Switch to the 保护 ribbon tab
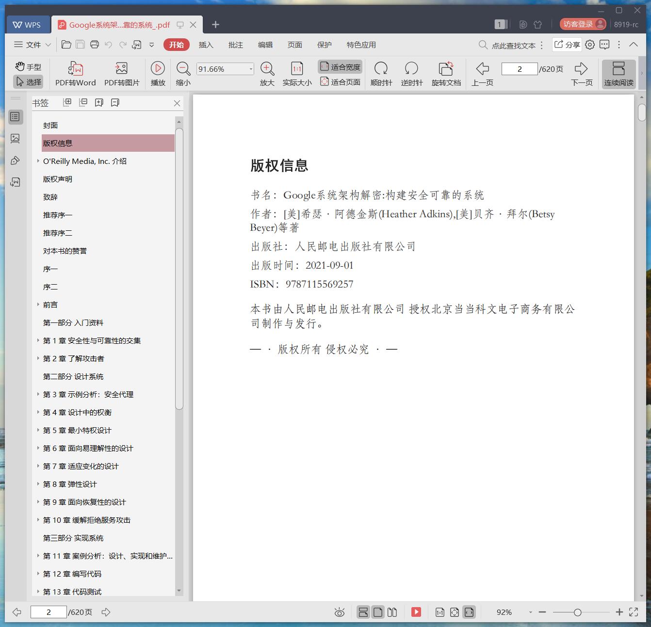This screenshot has width=651, height=627. coord(324,45)
